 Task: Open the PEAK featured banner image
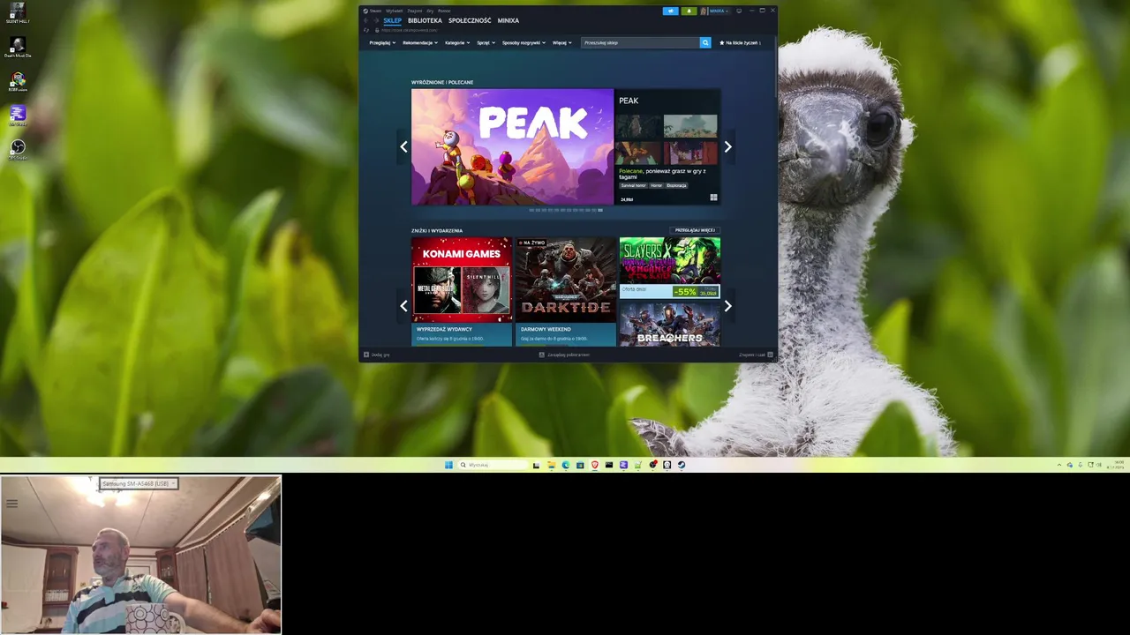tap(512, 146)
